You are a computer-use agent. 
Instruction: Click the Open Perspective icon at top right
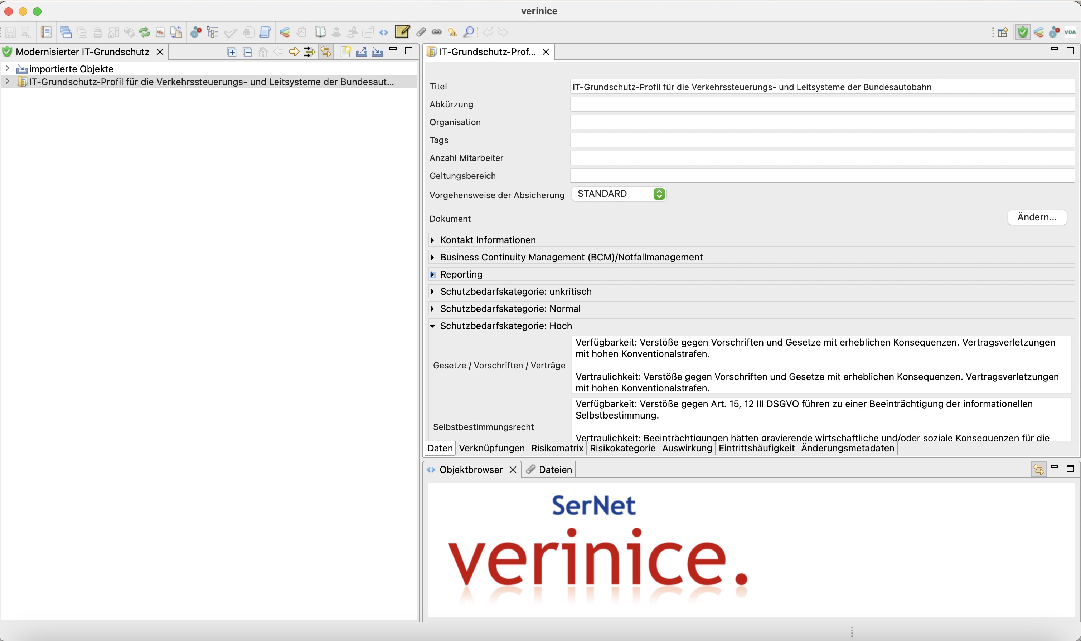(x=1003, y=32)
